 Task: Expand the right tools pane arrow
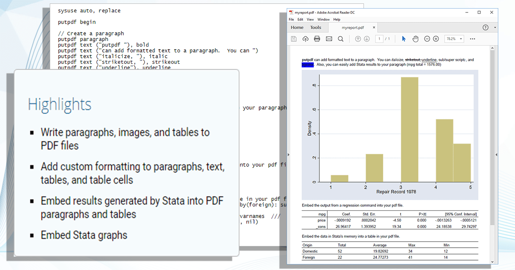497,154
